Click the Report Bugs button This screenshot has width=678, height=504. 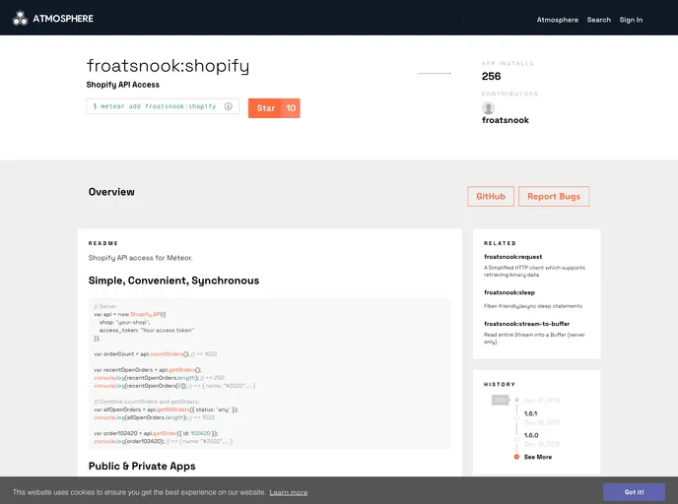tap(554, 197)
